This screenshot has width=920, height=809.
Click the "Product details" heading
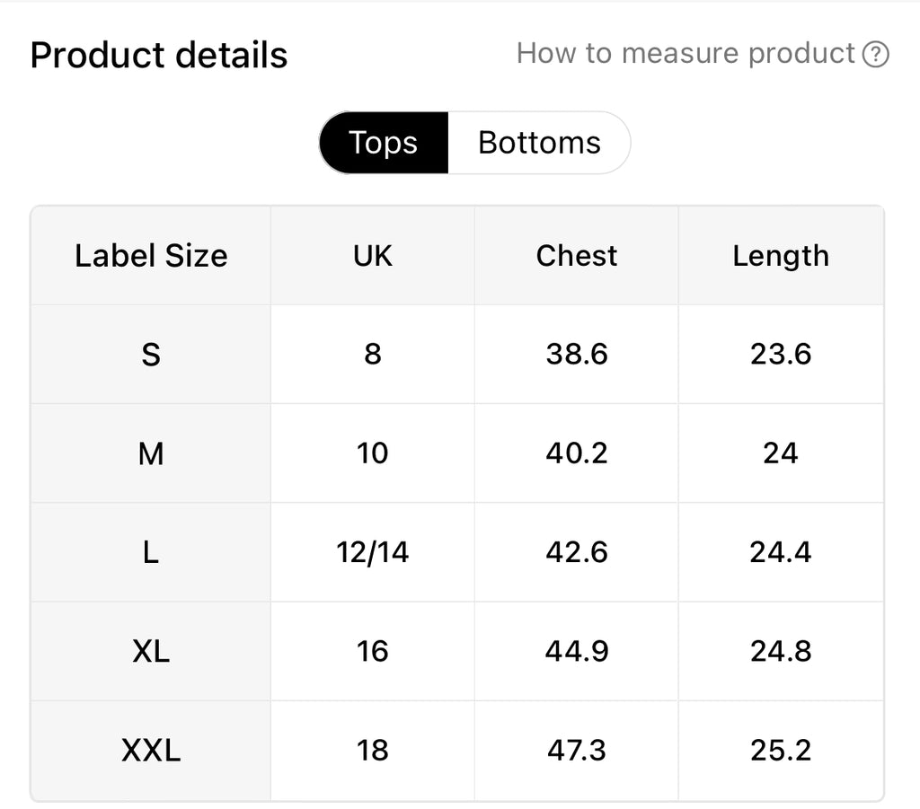point(159,56)
